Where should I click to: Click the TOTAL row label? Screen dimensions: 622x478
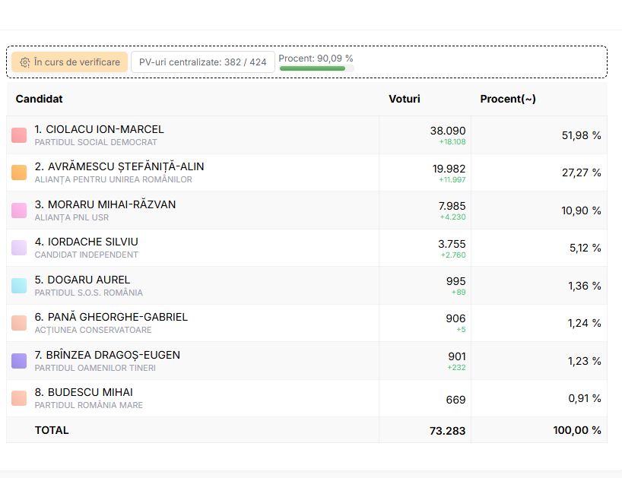pos(52,430)
